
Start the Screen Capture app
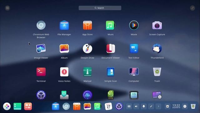(x=157, y=25)
